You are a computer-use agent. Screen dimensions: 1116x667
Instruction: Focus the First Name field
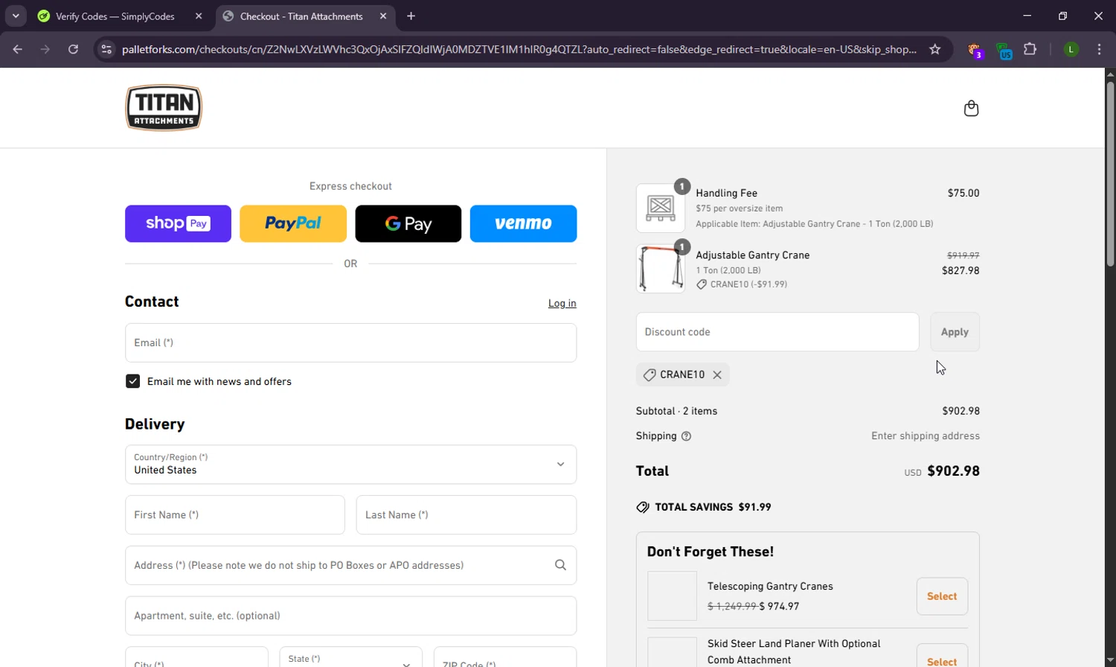(x=235, y=515)
